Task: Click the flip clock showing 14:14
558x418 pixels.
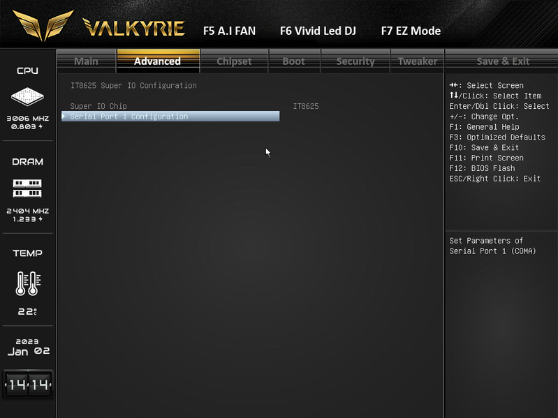Action: [28, 385]
